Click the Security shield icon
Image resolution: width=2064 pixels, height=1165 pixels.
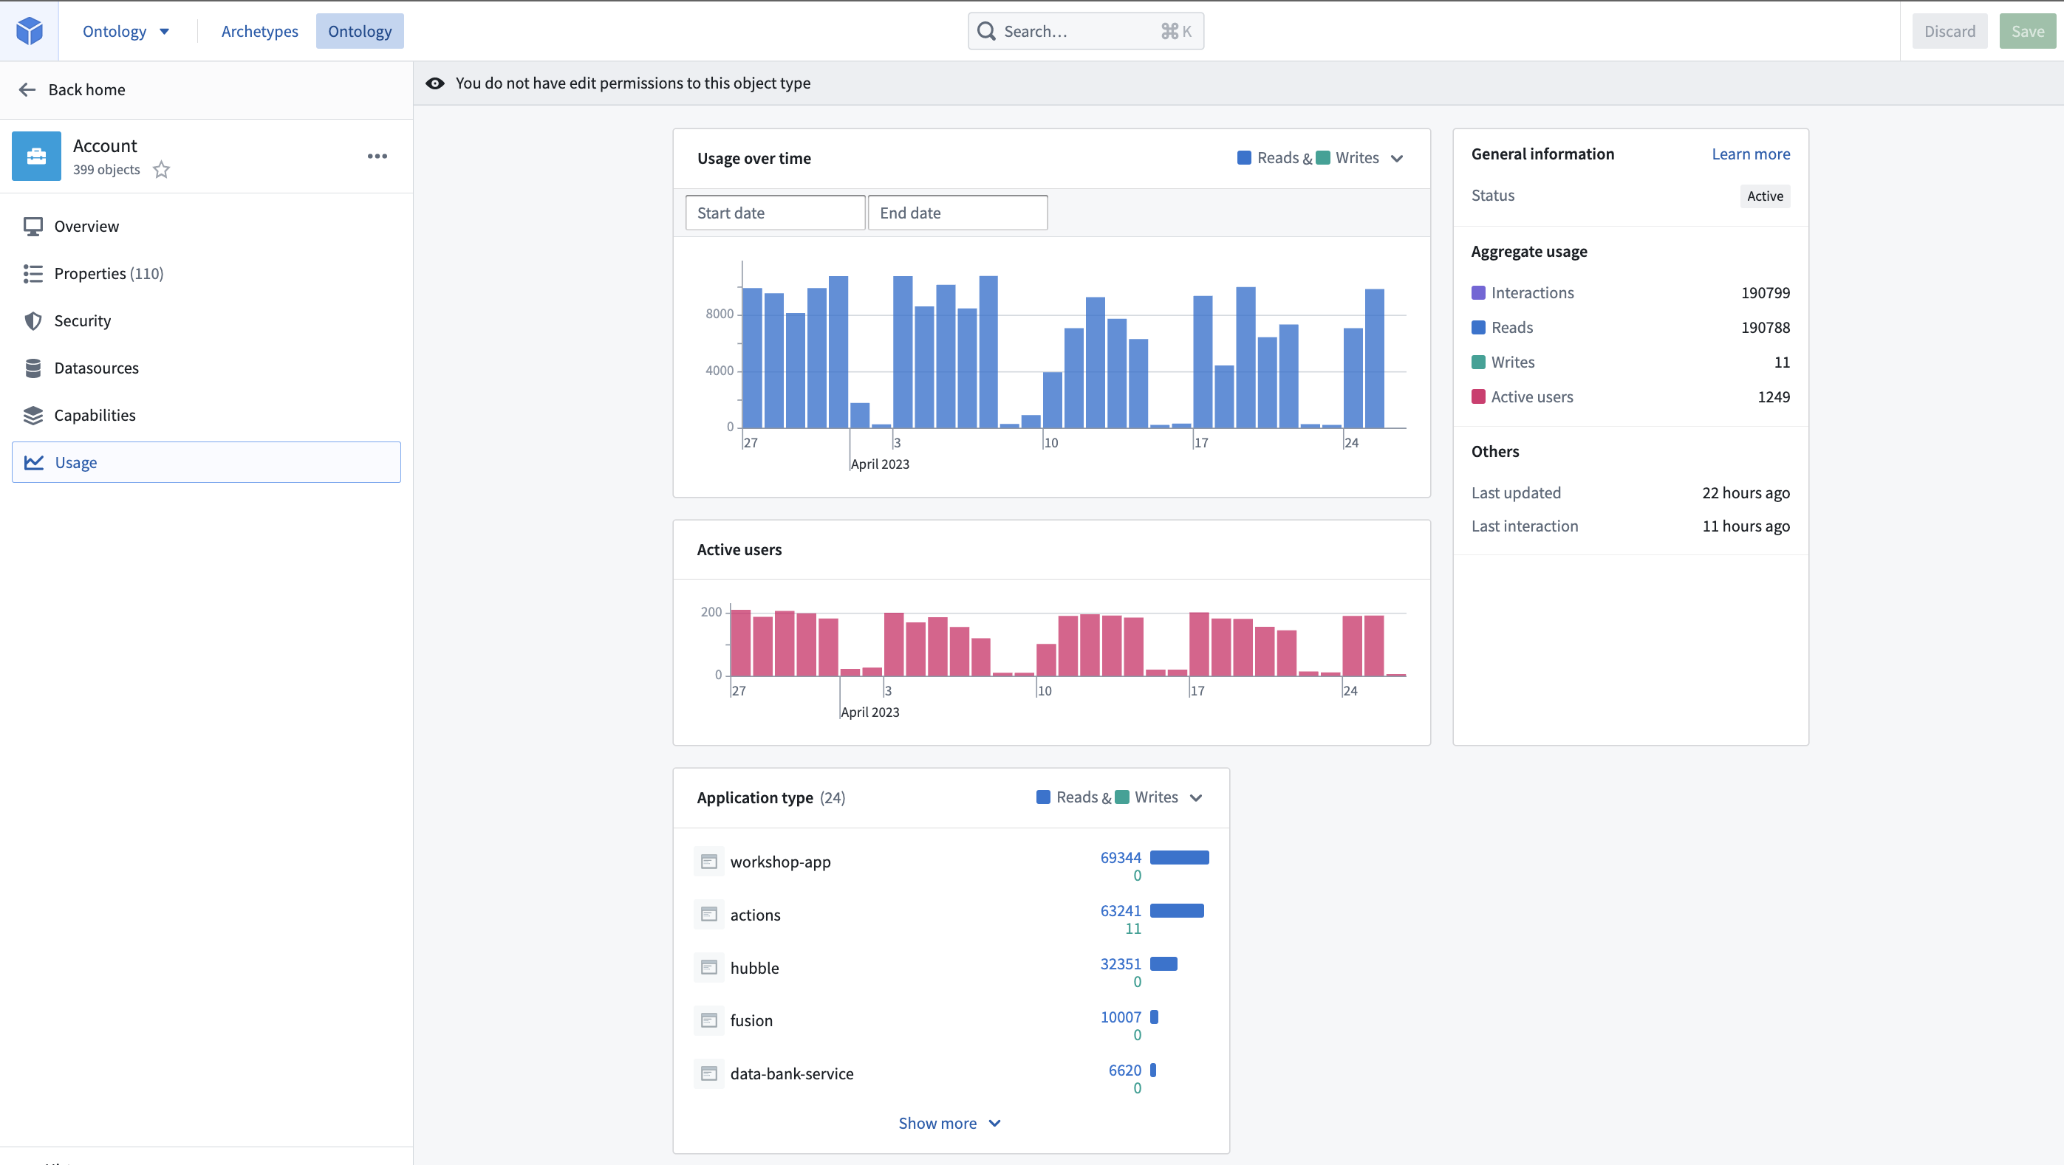[33, 321]
